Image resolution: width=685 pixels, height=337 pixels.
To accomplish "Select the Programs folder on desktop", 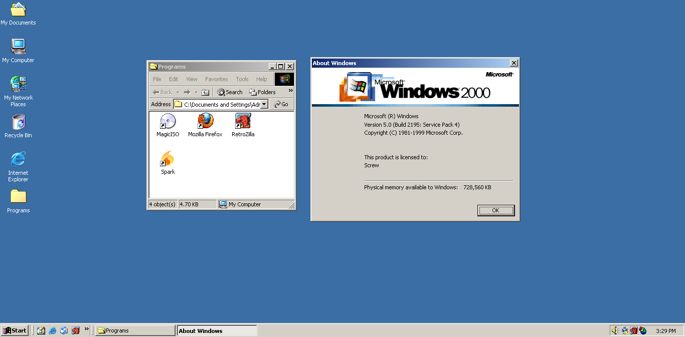I will pyautogui.click(x=18, y=201).
